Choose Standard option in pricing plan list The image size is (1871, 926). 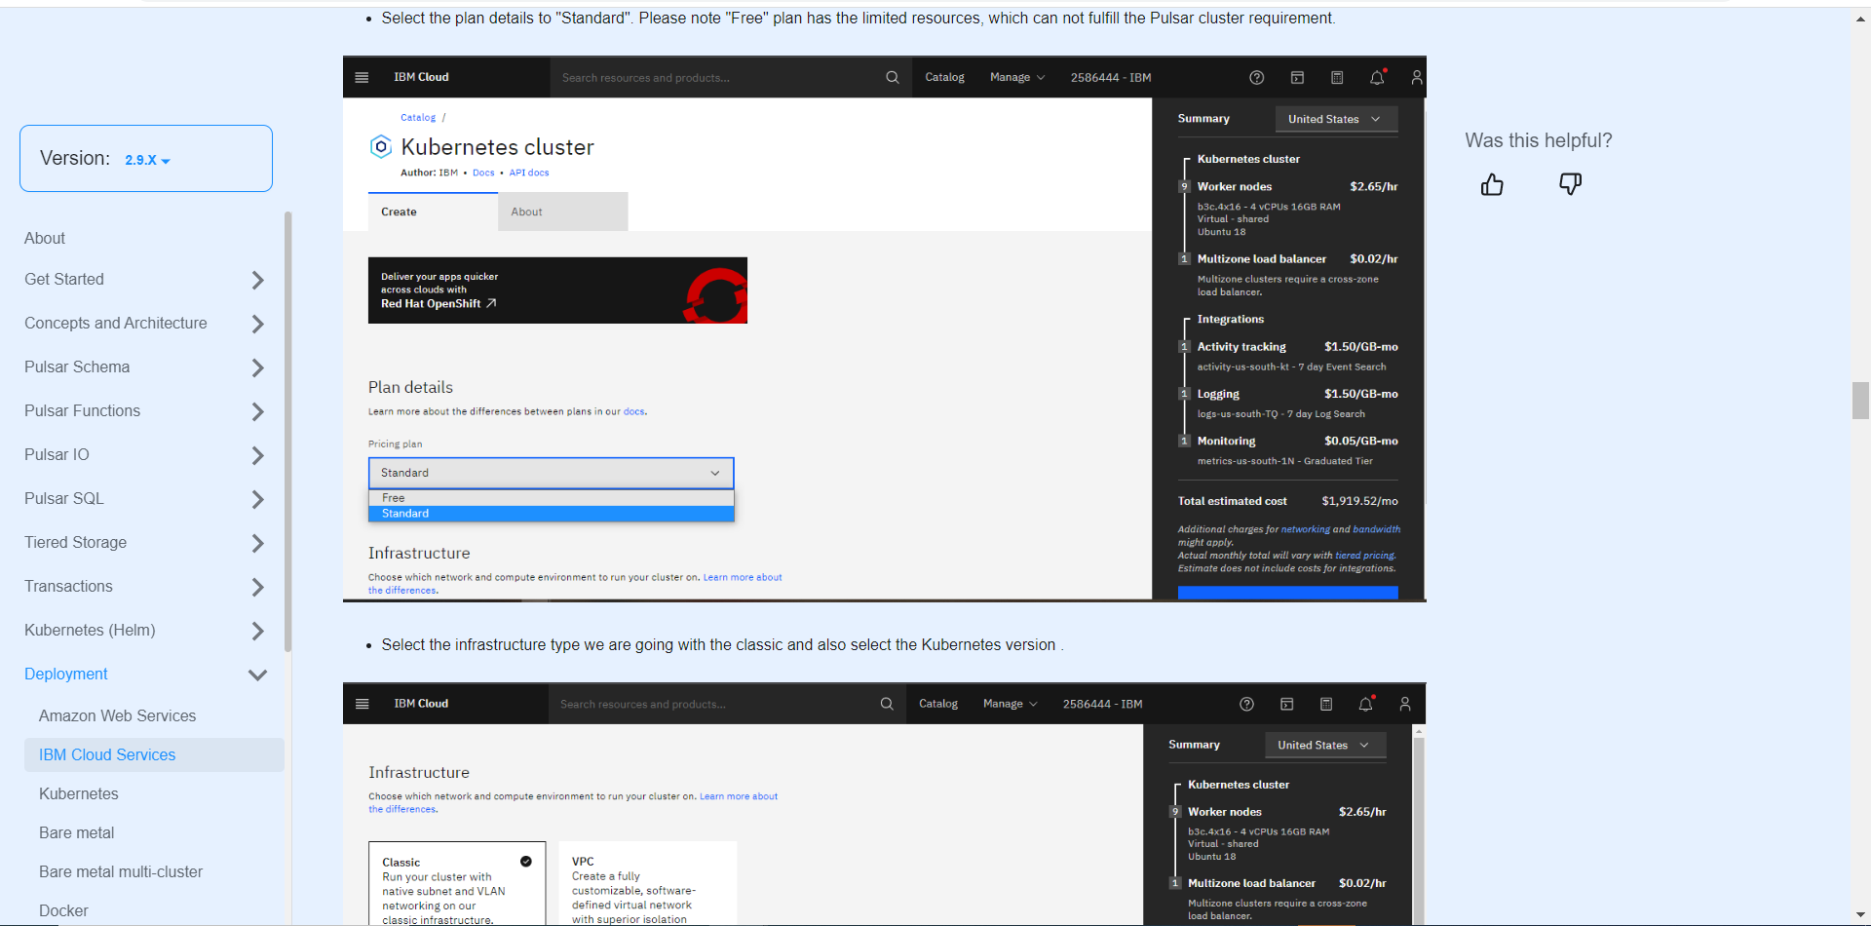551,514
